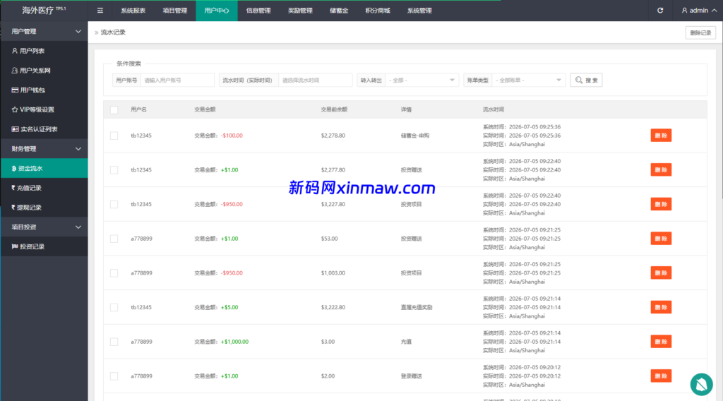Check the a778899 $53.00 balance row checkbox

tap(114, 239)
